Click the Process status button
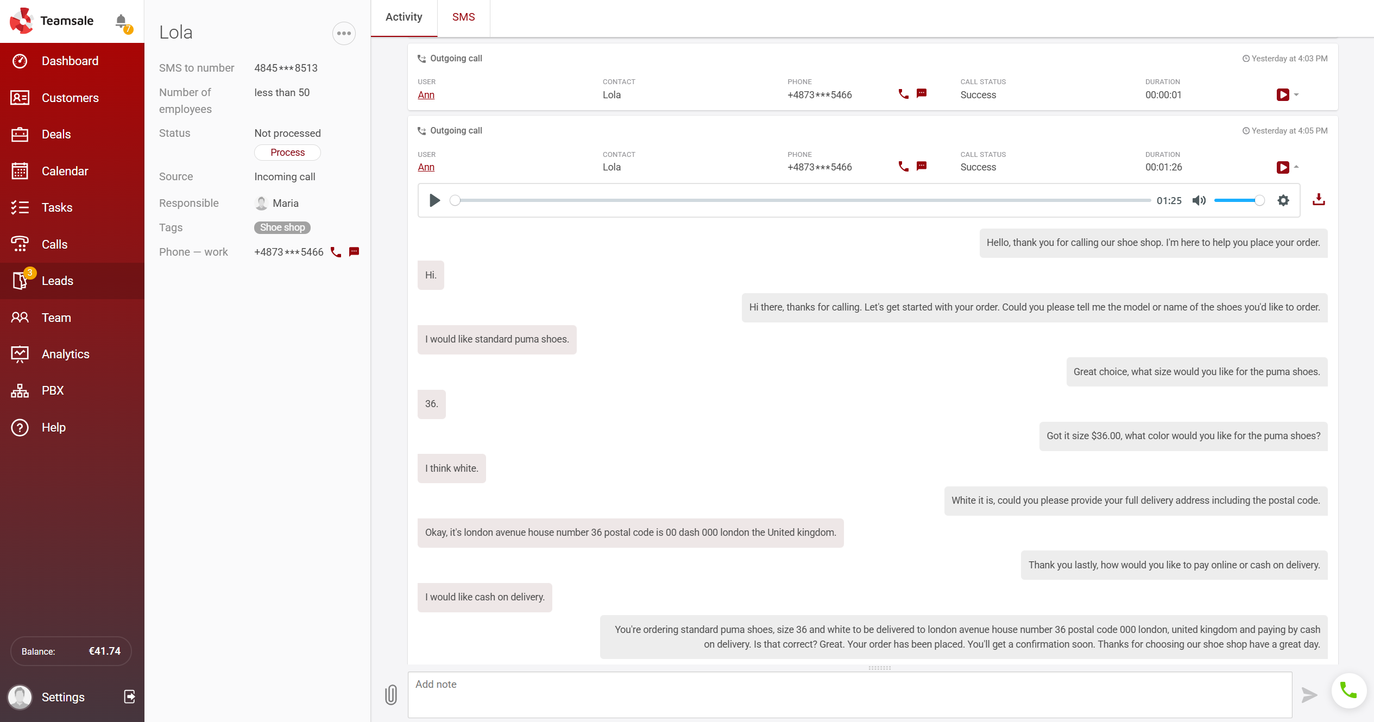Viewport: 1374px width, 722px height. pyautogui.click(x=287, y=153)
